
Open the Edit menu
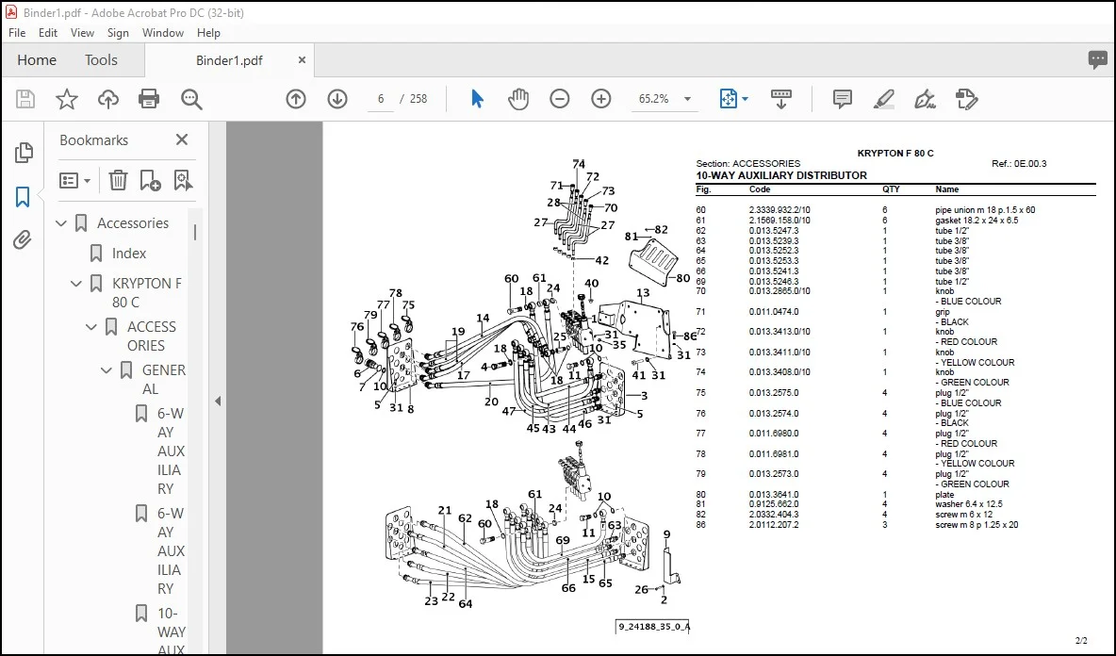pyautogui.click(x=48, y=33)
